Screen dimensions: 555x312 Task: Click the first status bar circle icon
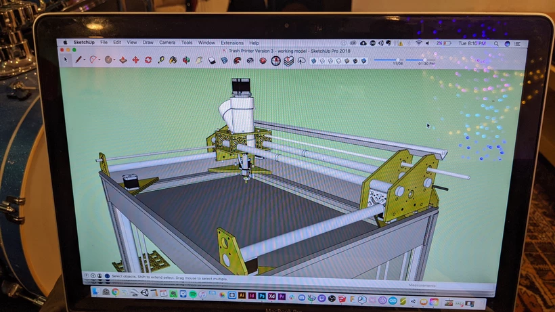coord(87,275)
